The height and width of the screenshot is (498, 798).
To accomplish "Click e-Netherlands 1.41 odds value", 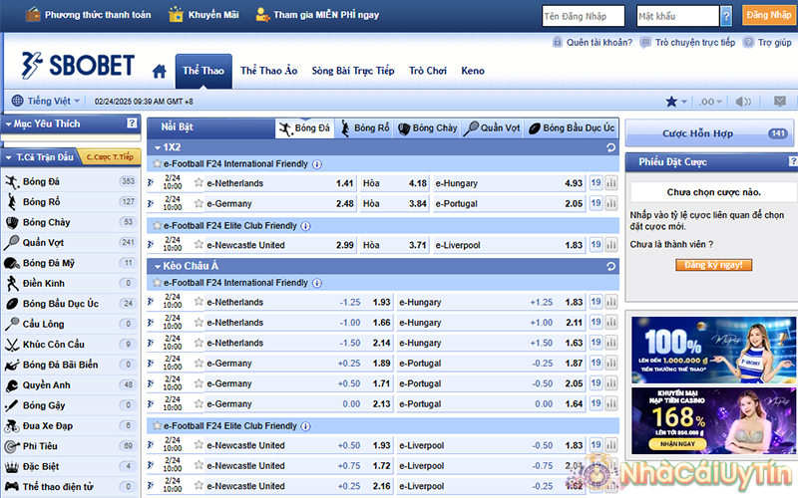I will (x=345, y=183).
